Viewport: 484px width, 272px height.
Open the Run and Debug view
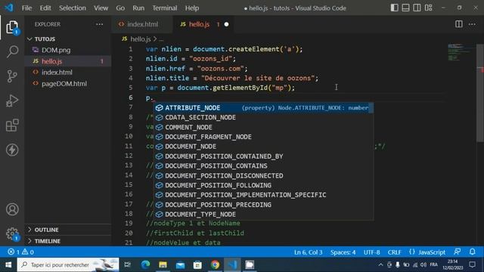tap(12, 100)
